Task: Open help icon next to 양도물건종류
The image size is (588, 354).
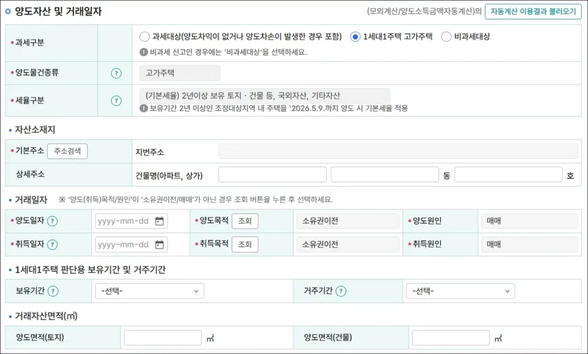Action: tap(116, 73)
